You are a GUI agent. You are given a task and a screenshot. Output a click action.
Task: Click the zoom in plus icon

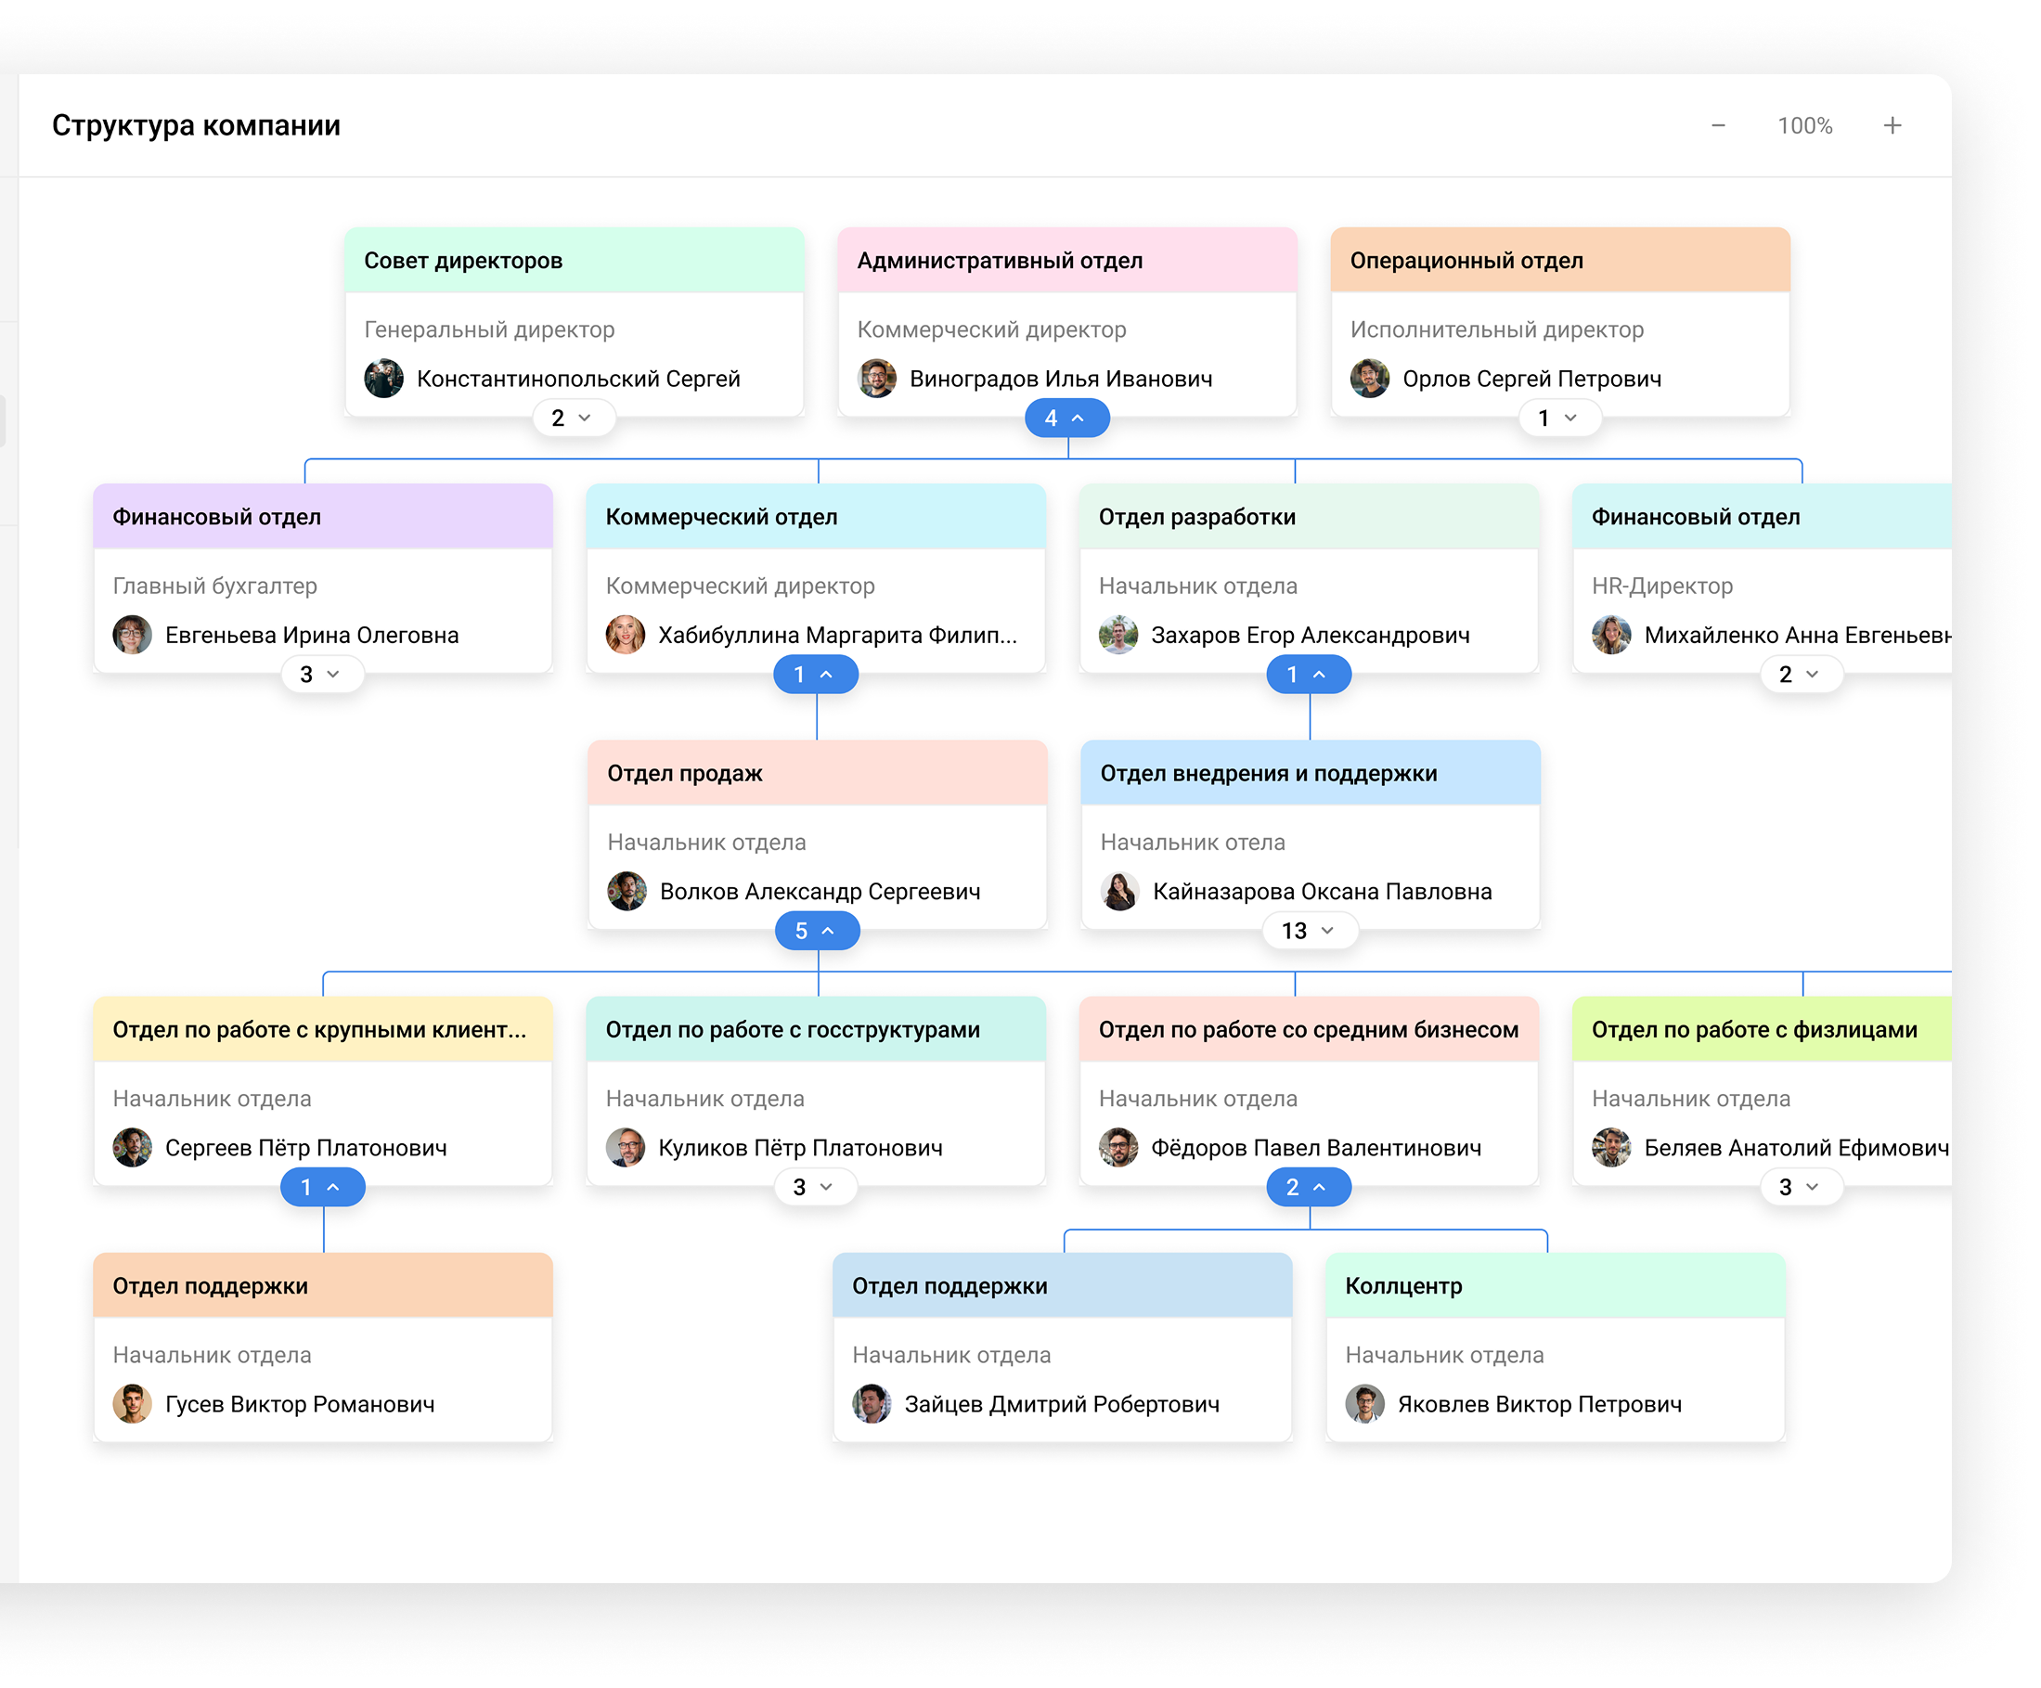click(x=1892, y=125)
